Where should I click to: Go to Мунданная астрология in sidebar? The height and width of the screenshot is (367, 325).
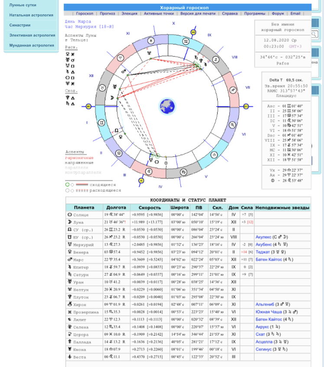coord(32,45)
